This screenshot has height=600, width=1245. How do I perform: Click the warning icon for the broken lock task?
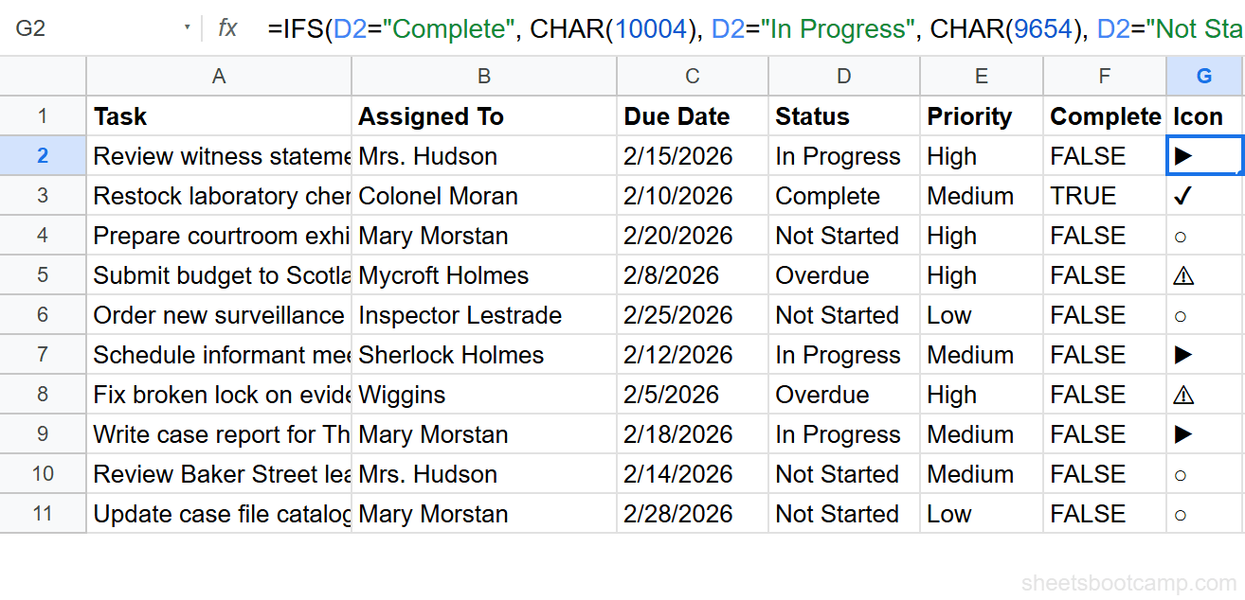1181,394
